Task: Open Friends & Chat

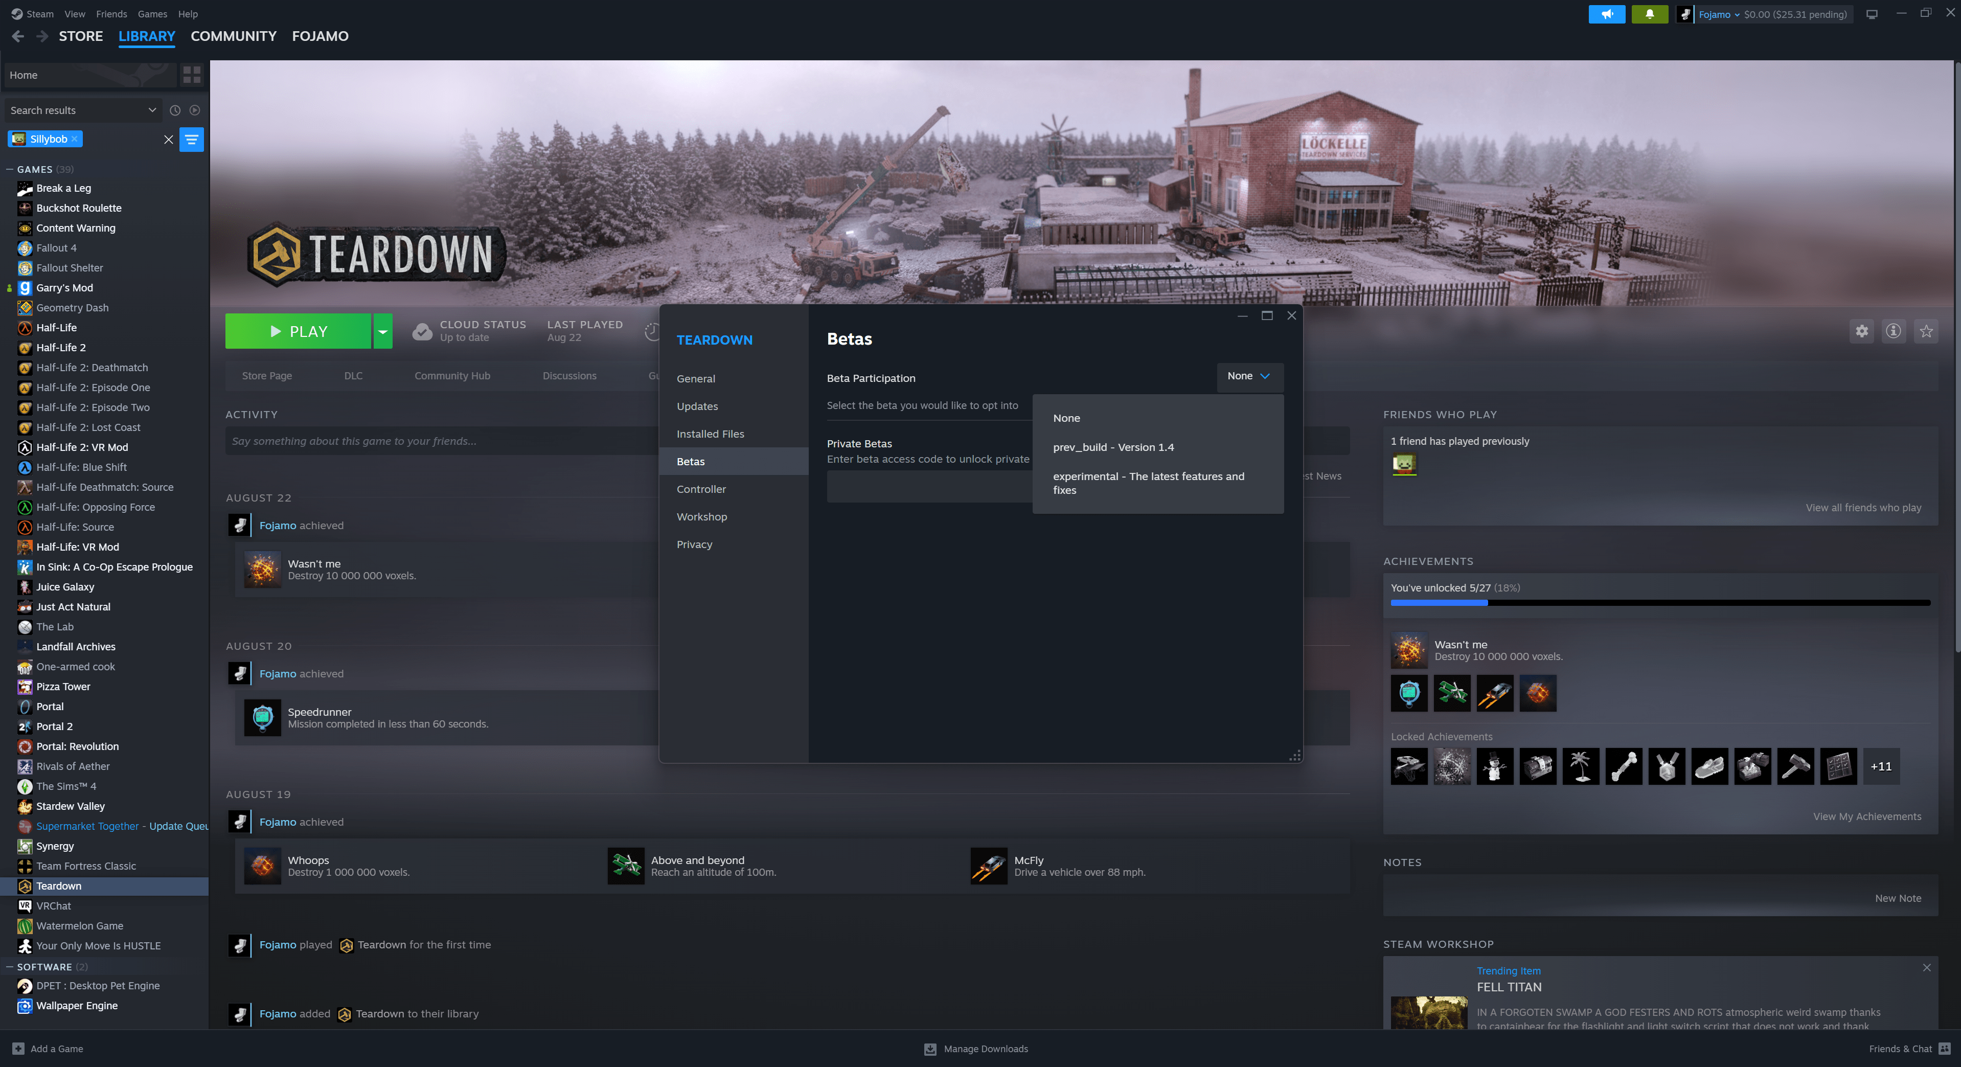Action: (x=1909, y=1049)
